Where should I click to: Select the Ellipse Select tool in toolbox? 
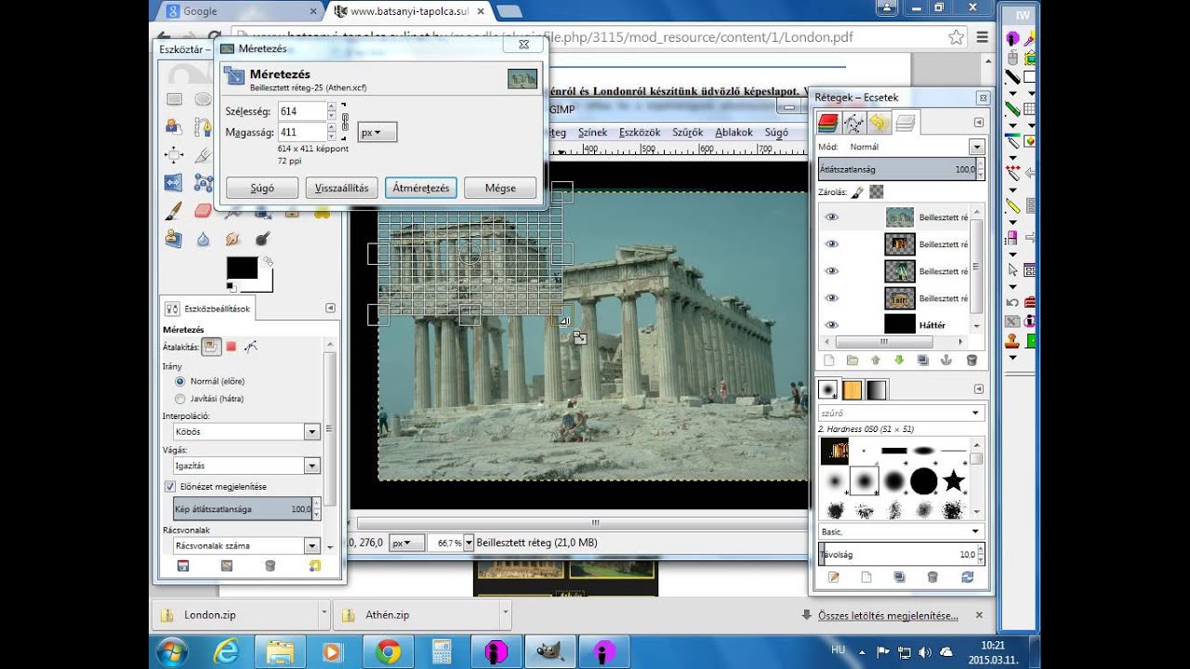203,99
